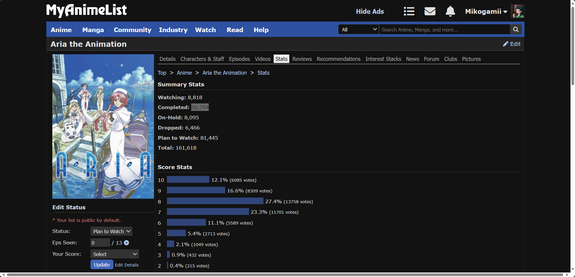Expand the Mikogamii account dropdown

tap(486, 11)
